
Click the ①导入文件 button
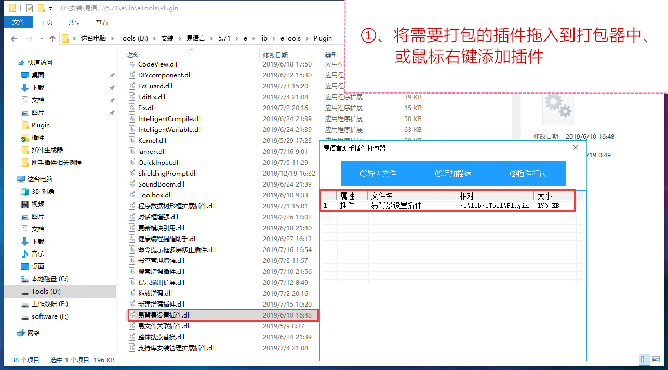click(x=378, y=174)
